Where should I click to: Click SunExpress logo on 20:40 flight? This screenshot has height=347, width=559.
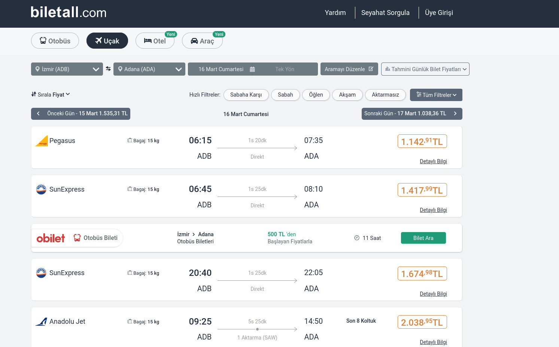tap(41, 273)
